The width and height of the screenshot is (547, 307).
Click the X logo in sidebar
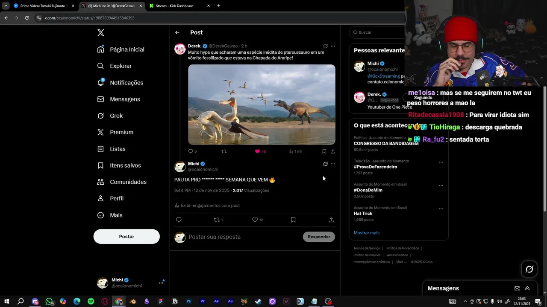coord(101,33)
